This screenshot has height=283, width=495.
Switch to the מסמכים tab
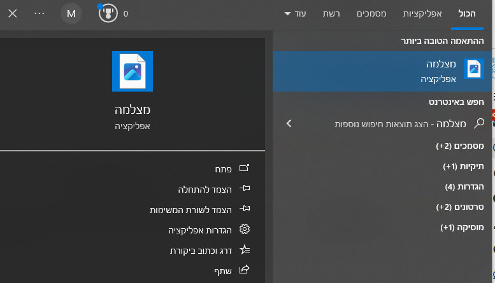(371, 13)
